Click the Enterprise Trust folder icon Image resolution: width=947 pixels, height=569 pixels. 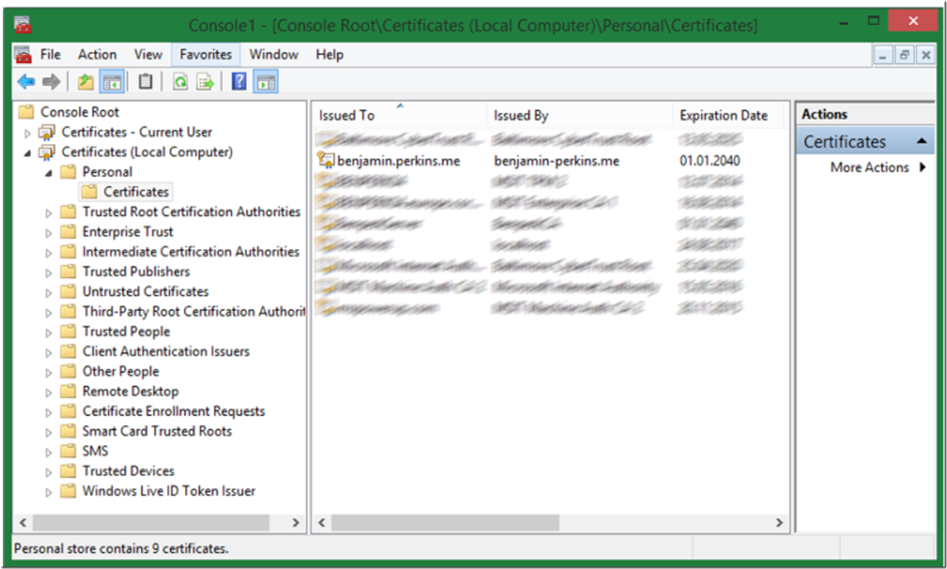69,232
